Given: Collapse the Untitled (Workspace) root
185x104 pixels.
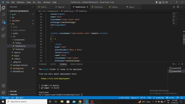Looking at the screenshot, I should click(19, 11).
